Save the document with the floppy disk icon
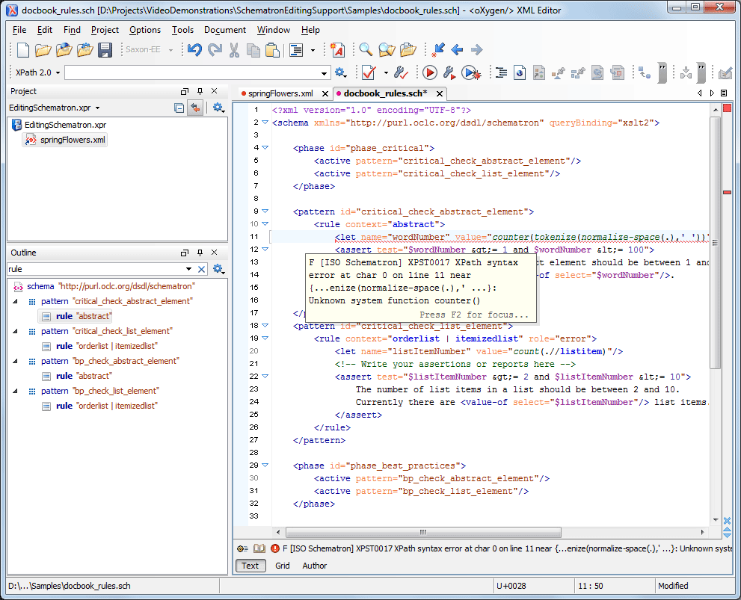Viewport: 741px width, 600px height. pos(105,49)
